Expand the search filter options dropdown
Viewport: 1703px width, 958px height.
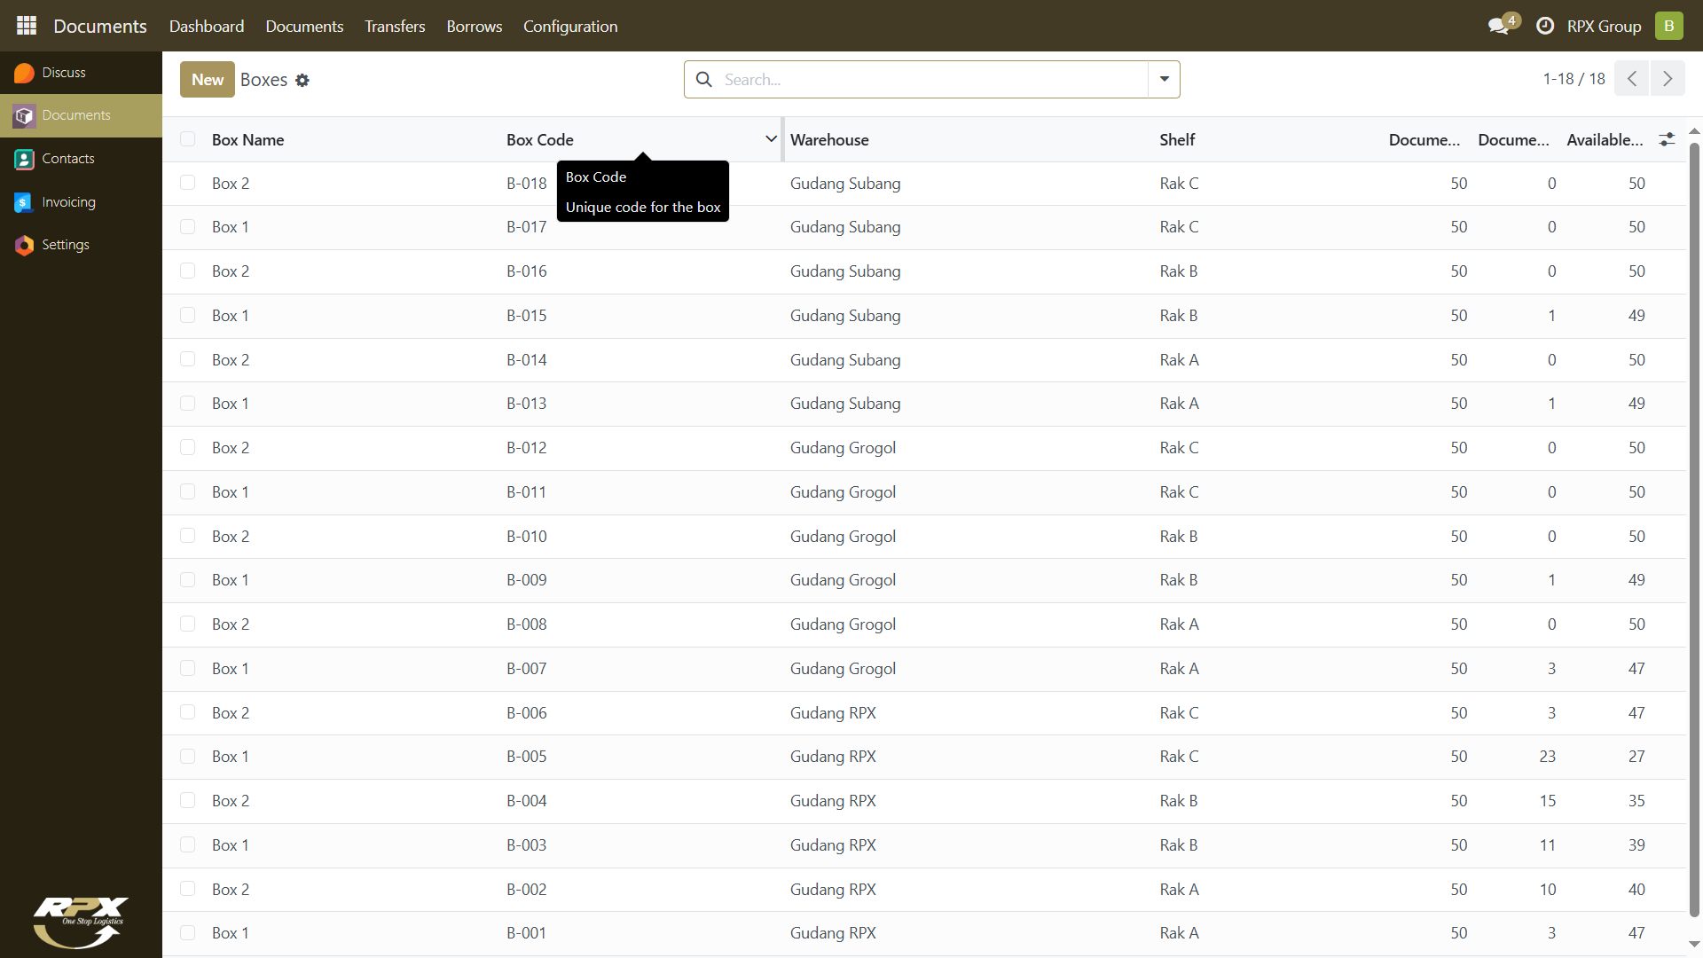click(x=1164, y=79)
